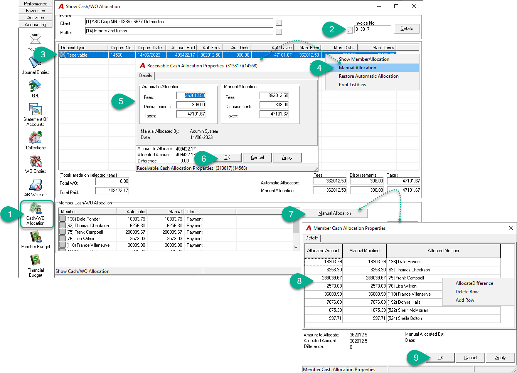Tick the checkbox beside Lisa Wilson
The image size is (517, 373).
tap(62, 239)
